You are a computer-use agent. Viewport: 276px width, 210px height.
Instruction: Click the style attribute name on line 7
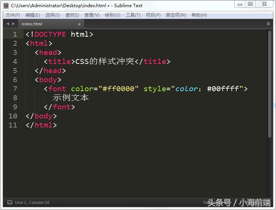click(x=155, y=89)
